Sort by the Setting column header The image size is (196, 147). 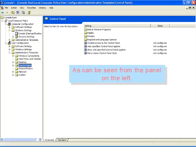tap(117, 26)
